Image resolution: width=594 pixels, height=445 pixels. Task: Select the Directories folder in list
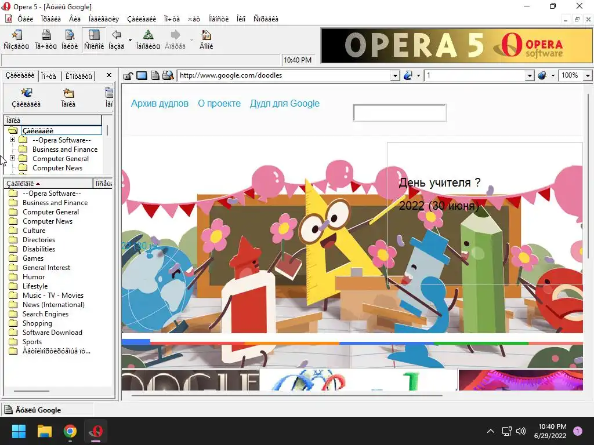(x=39, y=240)
